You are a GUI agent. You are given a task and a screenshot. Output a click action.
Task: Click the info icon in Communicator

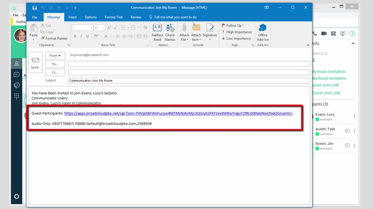click(352, 33)
